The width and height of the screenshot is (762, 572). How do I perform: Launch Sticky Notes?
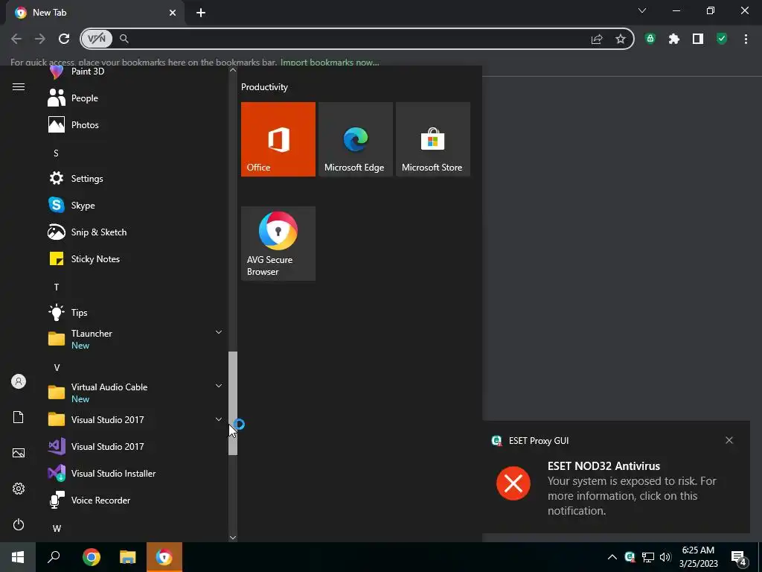click(136, 258)
